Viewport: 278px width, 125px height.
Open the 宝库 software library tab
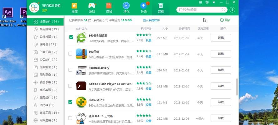pos(74,8)
